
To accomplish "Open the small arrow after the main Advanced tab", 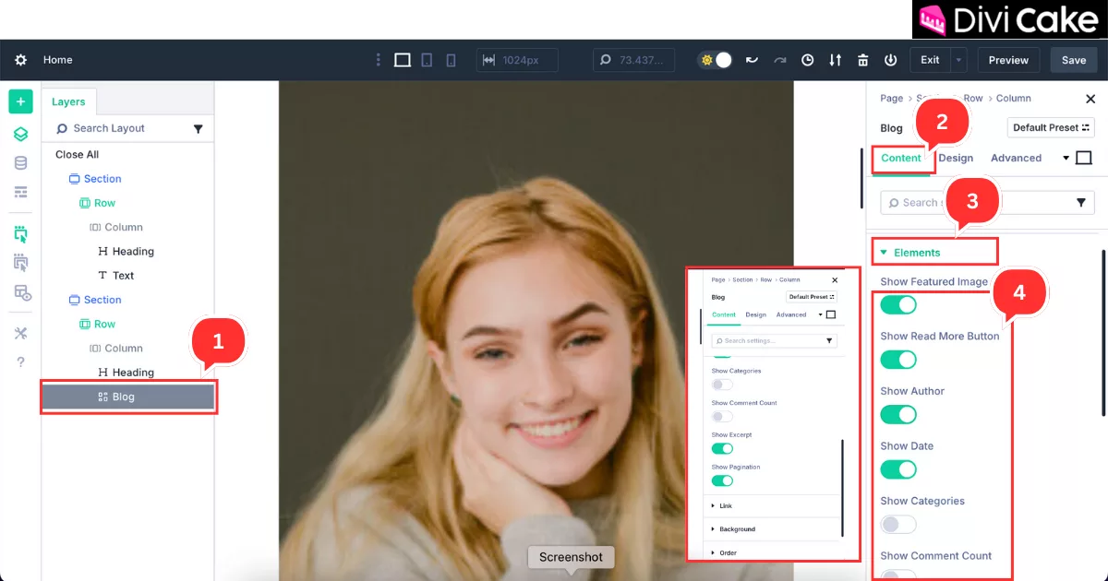I will [1066, 159].
